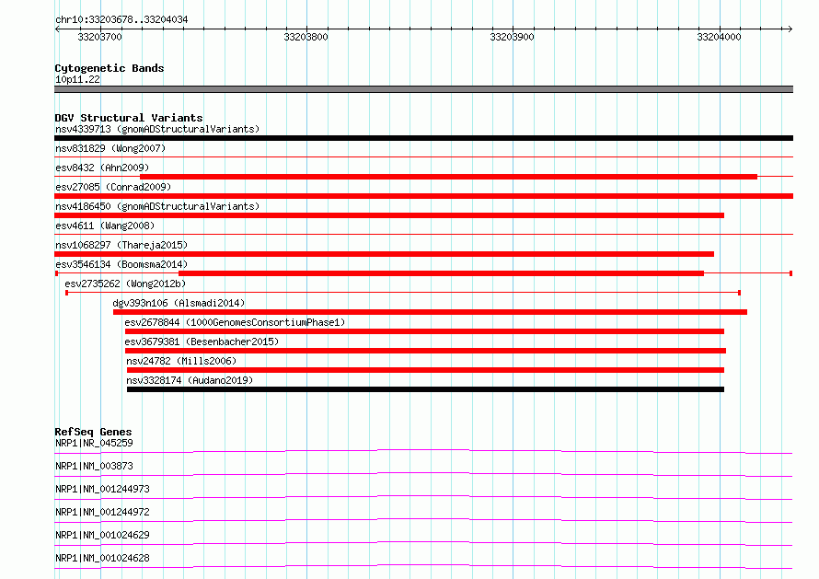Open the esv27085 (Conrad2009) label
The height and width of the screenshot is (579, 819).
tap(113, 187)
